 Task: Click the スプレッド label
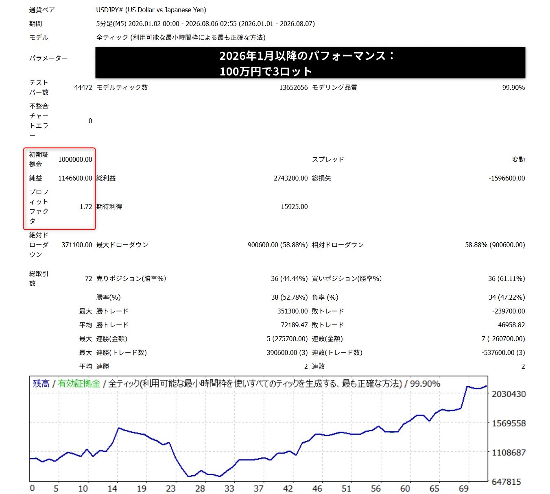tap(328, 159)
